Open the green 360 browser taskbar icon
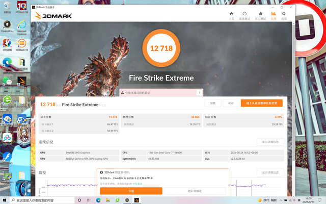The height and width of the screenshot is (204, 326). pos(118,200)
